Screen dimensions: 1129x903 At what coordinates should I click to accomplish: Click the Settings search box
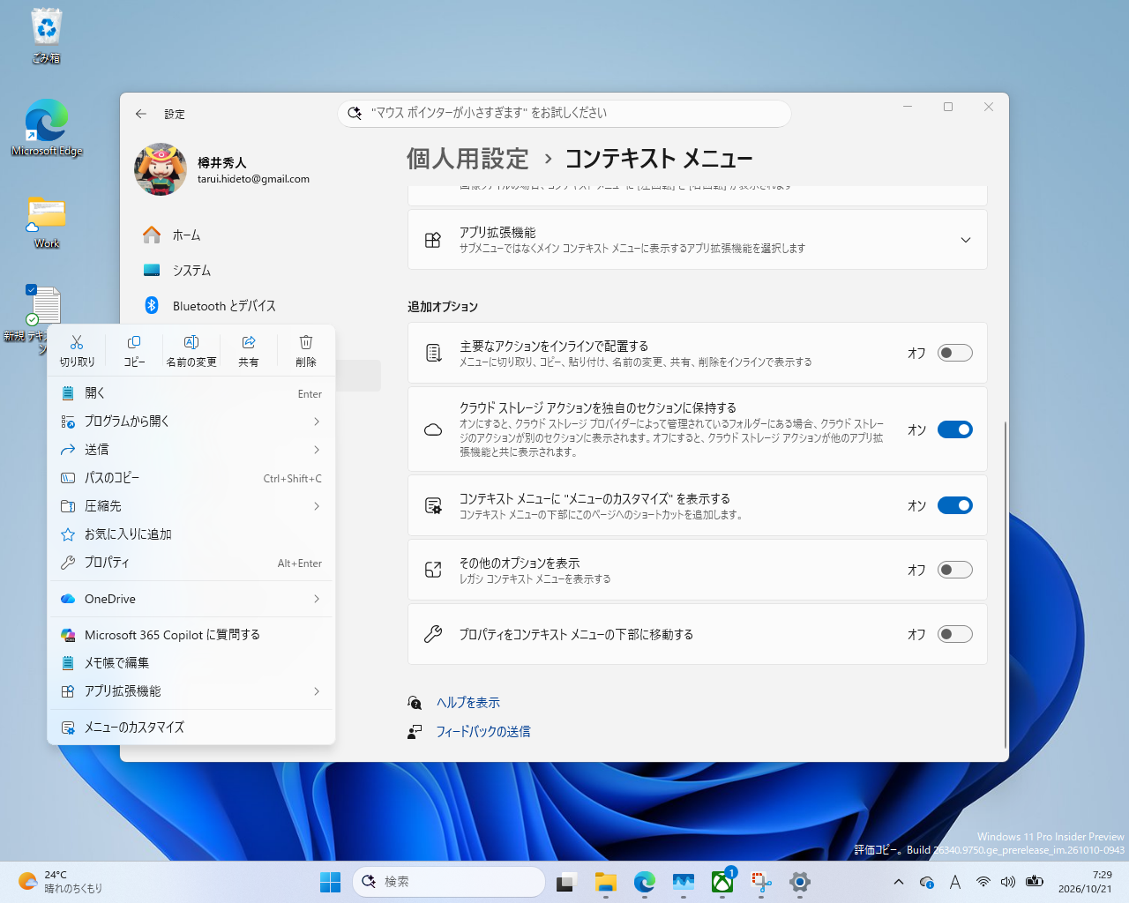pos(564,113)
